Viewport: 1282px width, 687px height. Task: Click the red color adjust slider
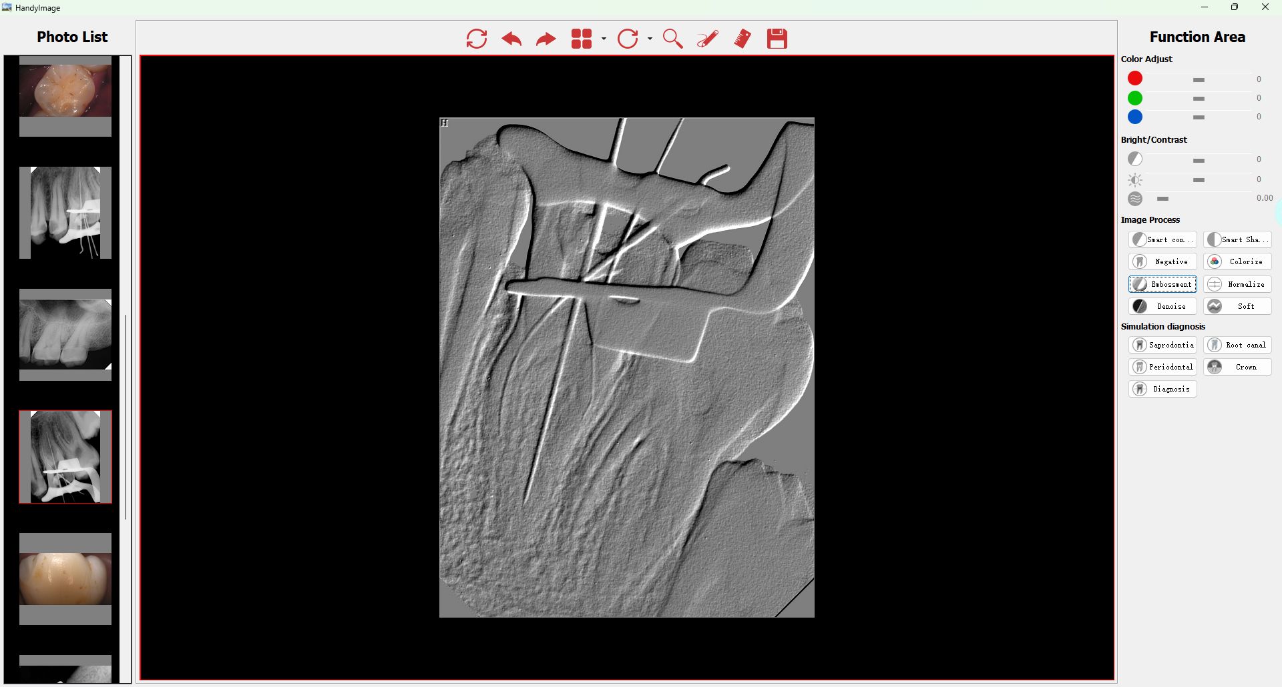click(1199, 79)
